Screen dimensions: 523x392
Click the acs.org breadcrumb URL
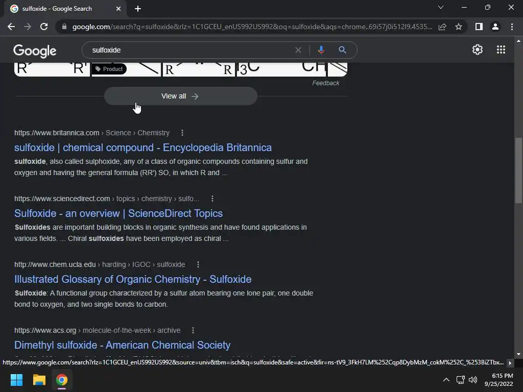(98, 330)
